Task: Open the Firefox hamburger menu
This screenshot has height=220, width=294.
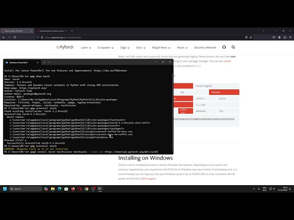Action: click(290, 38)
